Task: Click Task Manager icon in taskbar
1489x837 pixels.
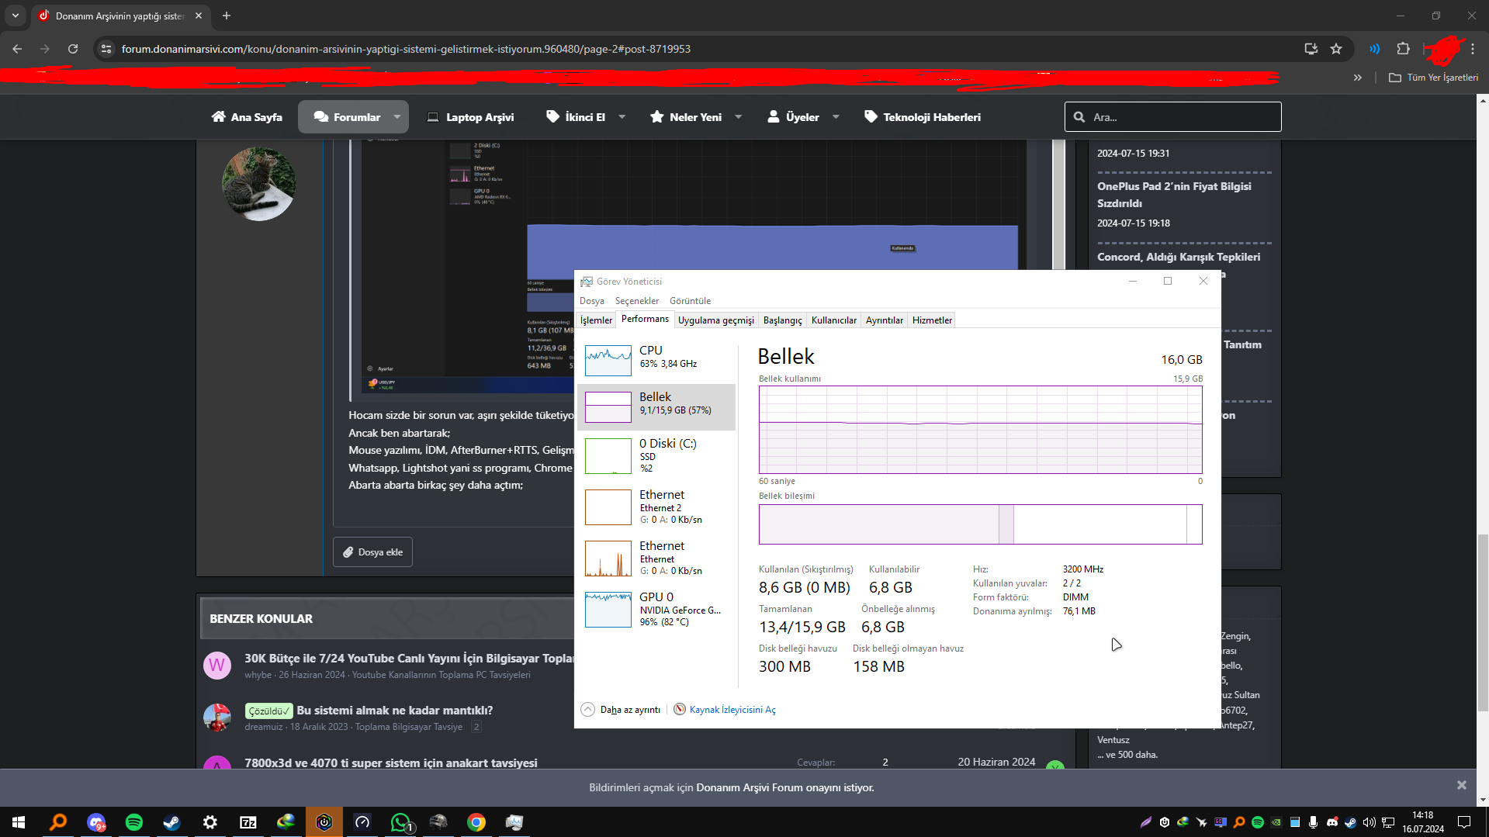Action: pos(514,822)
